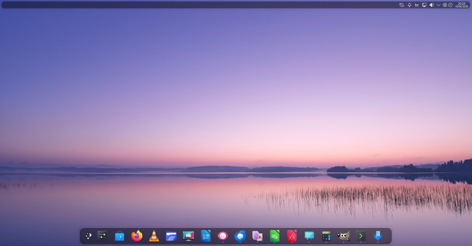
Task: Open calendar from the 20:25 clock
Action: [461, 5]
